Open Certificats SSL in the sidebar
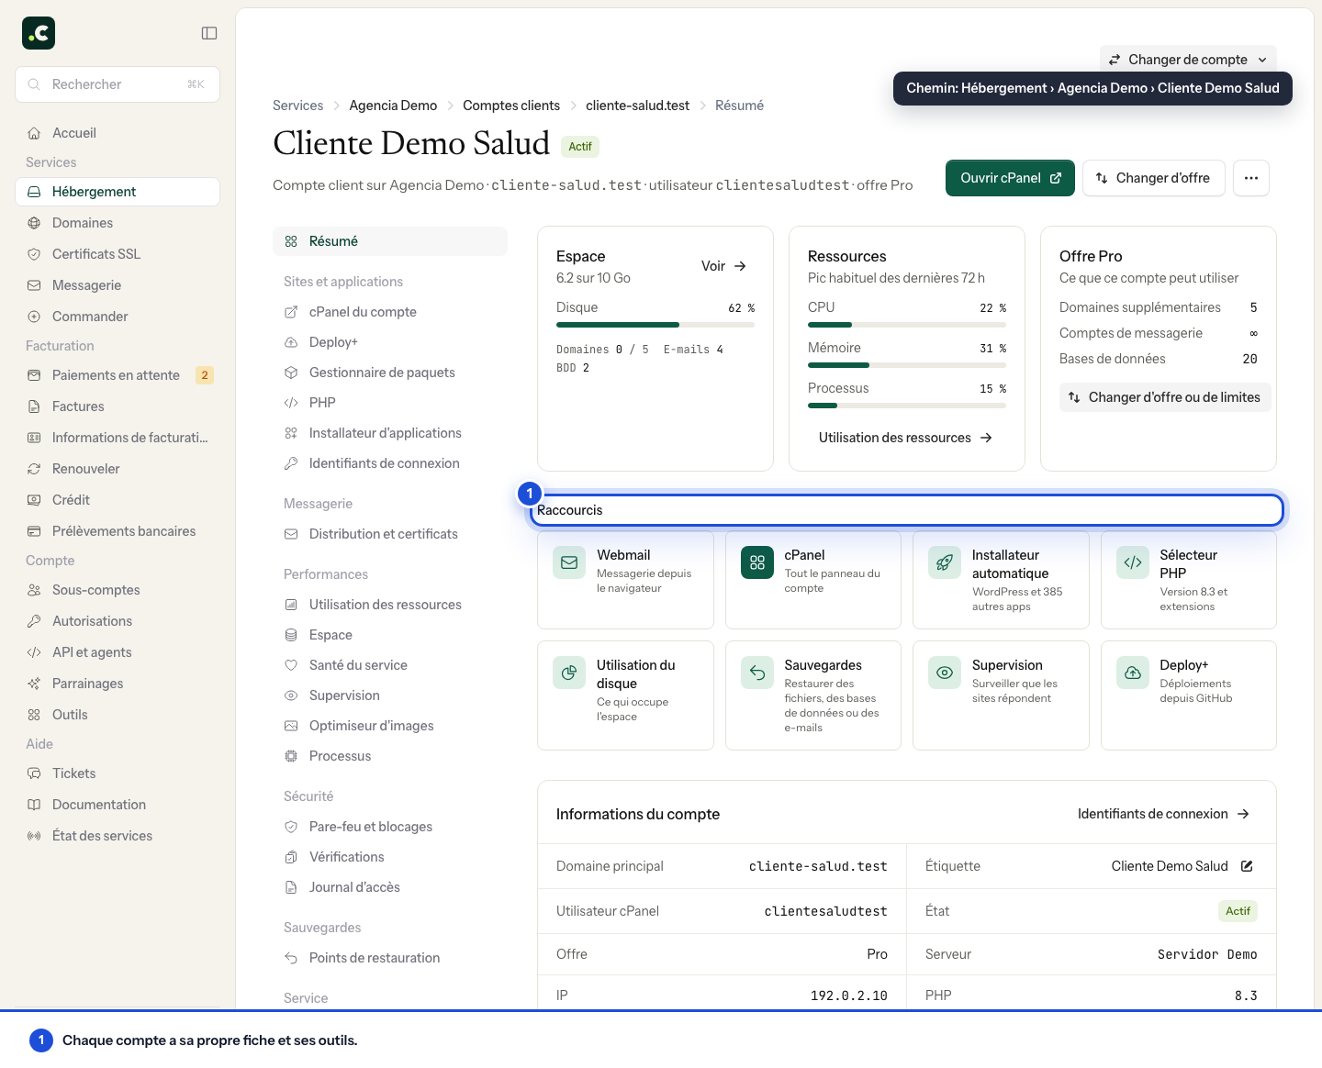The image size is (1322, 1068). [118, 254]
